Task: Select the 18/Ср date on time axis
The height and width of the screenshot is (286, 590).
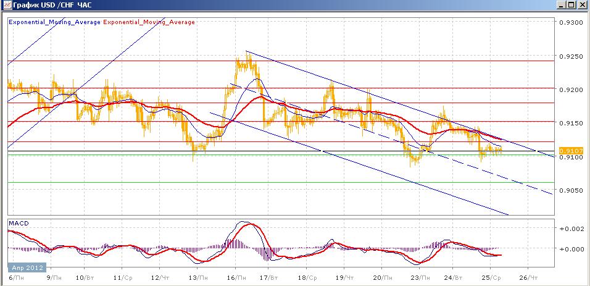Action: [x=306, y=277]
